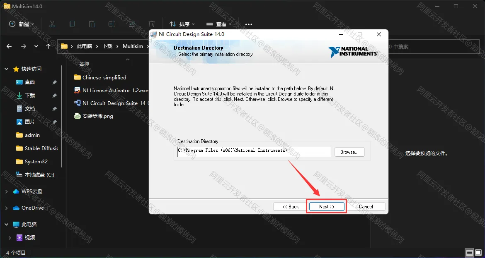Image resolution: width=485 pixels, height=258 pixels.
Task: Click the 名称 column header
Action: pyautogui.click(x=84, y=64)
